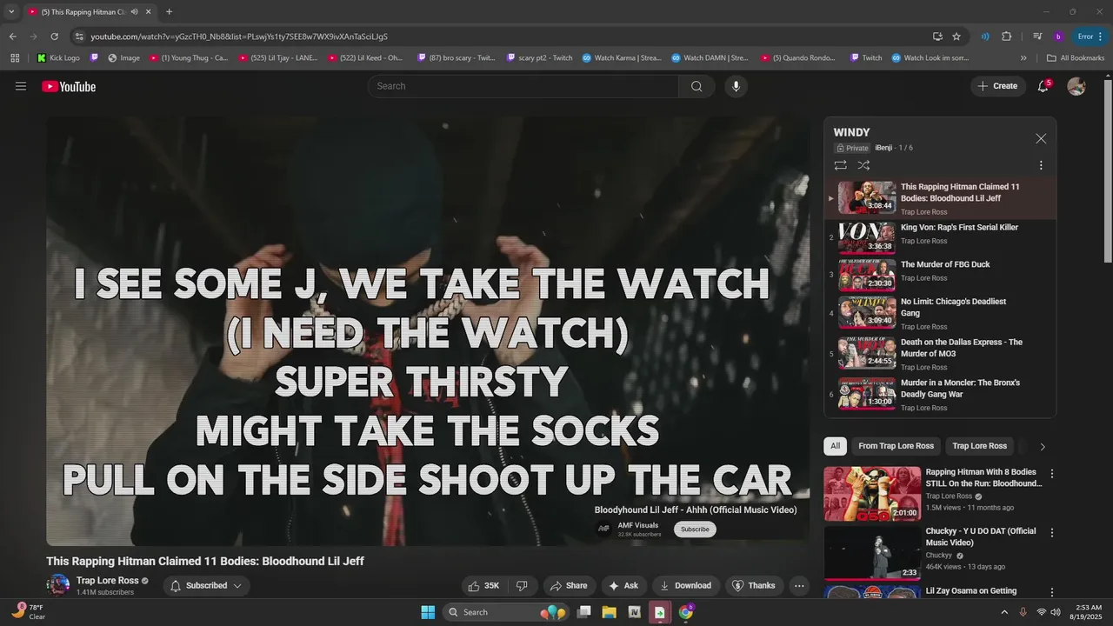Like the video with 35K likes
1113x626 pixels.
click(484, 586)
